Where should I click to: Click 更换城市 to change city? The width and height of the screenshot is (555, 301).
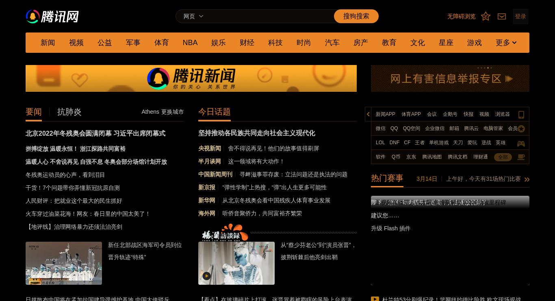point(172,112)
